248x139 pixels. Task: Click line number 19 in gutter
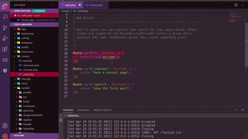[x=66, y=65]
